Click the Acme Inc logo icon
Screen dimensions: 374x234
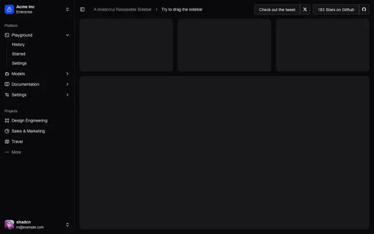click(9, 9)
